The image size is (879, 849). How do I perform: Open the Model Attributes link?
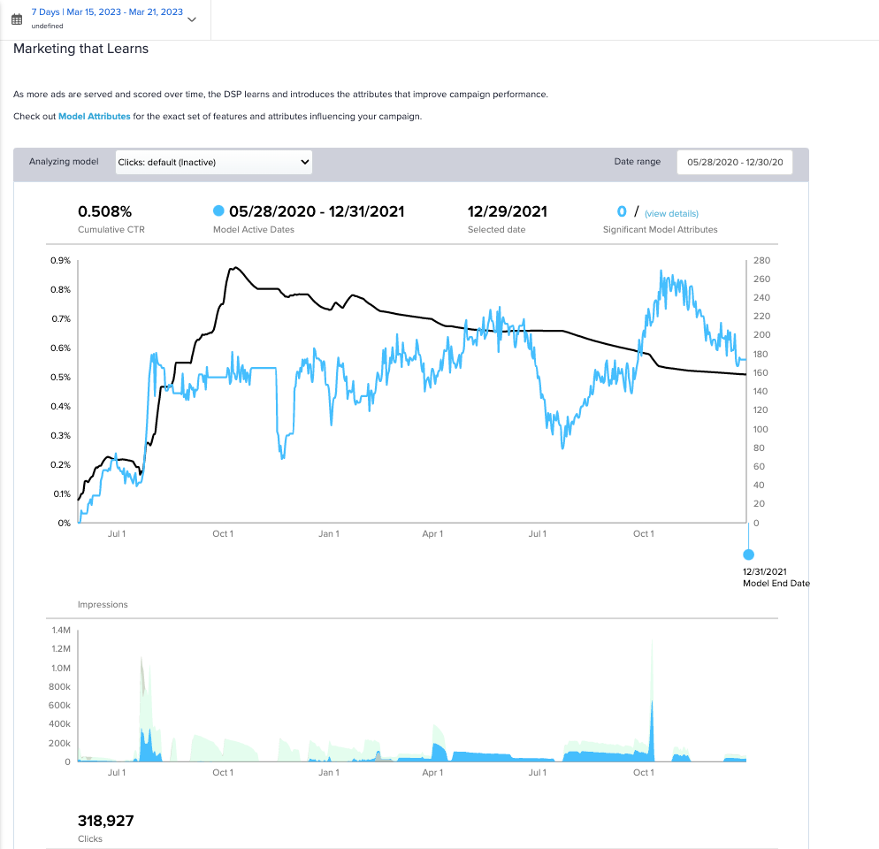[x=94, y=117]
